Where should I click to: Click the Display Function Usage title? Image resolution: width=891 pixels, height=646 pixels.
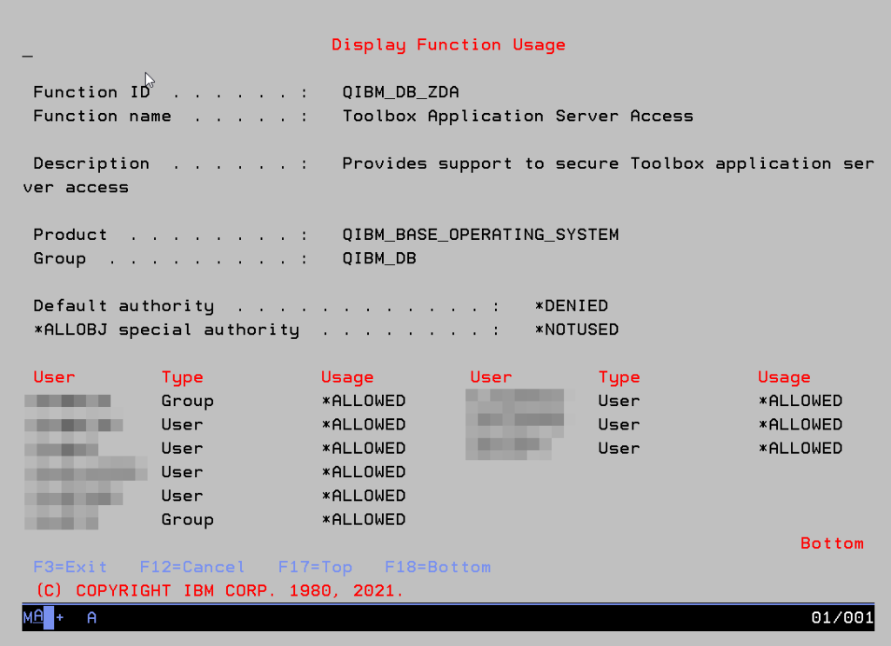[x=448, y=45]
